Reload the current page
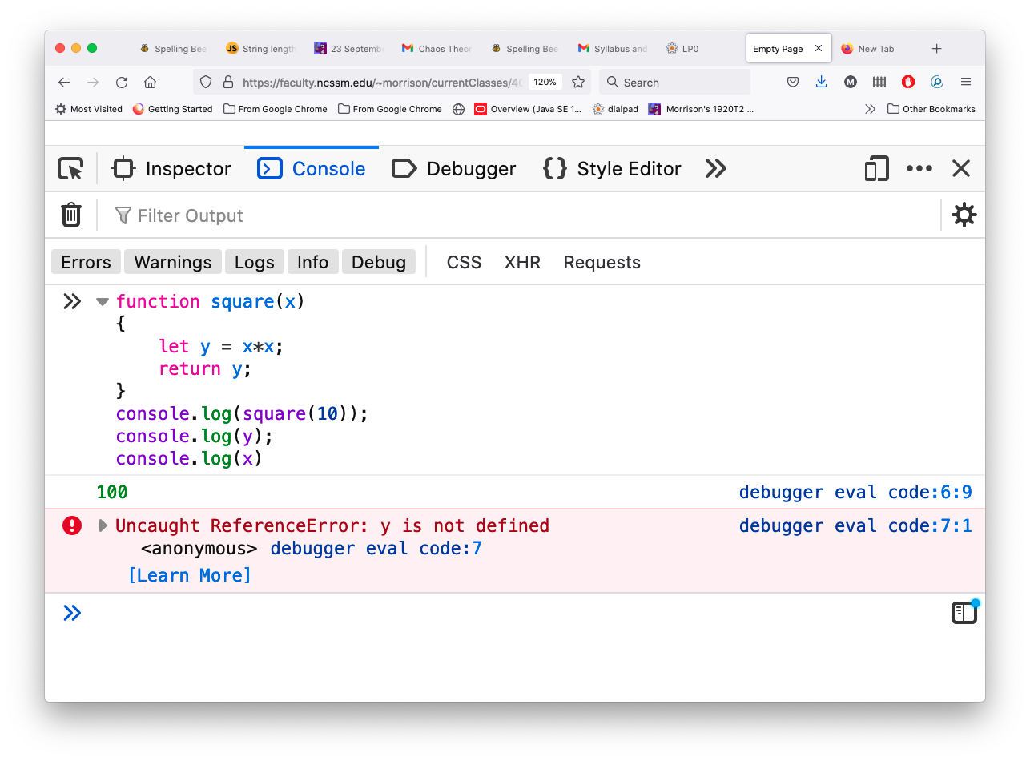 coord(122,82)
